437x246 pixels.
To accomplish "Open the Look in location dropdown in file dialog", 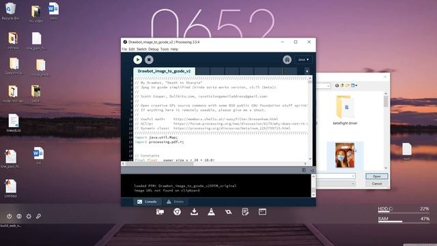I will (x=328, y=85).
